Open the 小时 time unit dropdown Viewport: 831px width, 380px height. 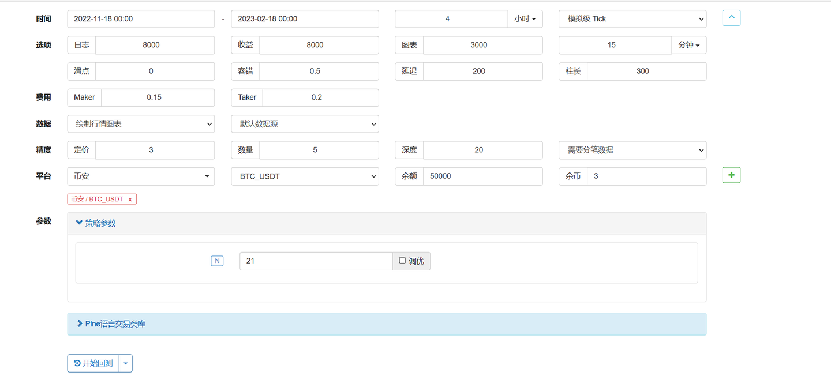pyautogui.click(x=525, y=18)
